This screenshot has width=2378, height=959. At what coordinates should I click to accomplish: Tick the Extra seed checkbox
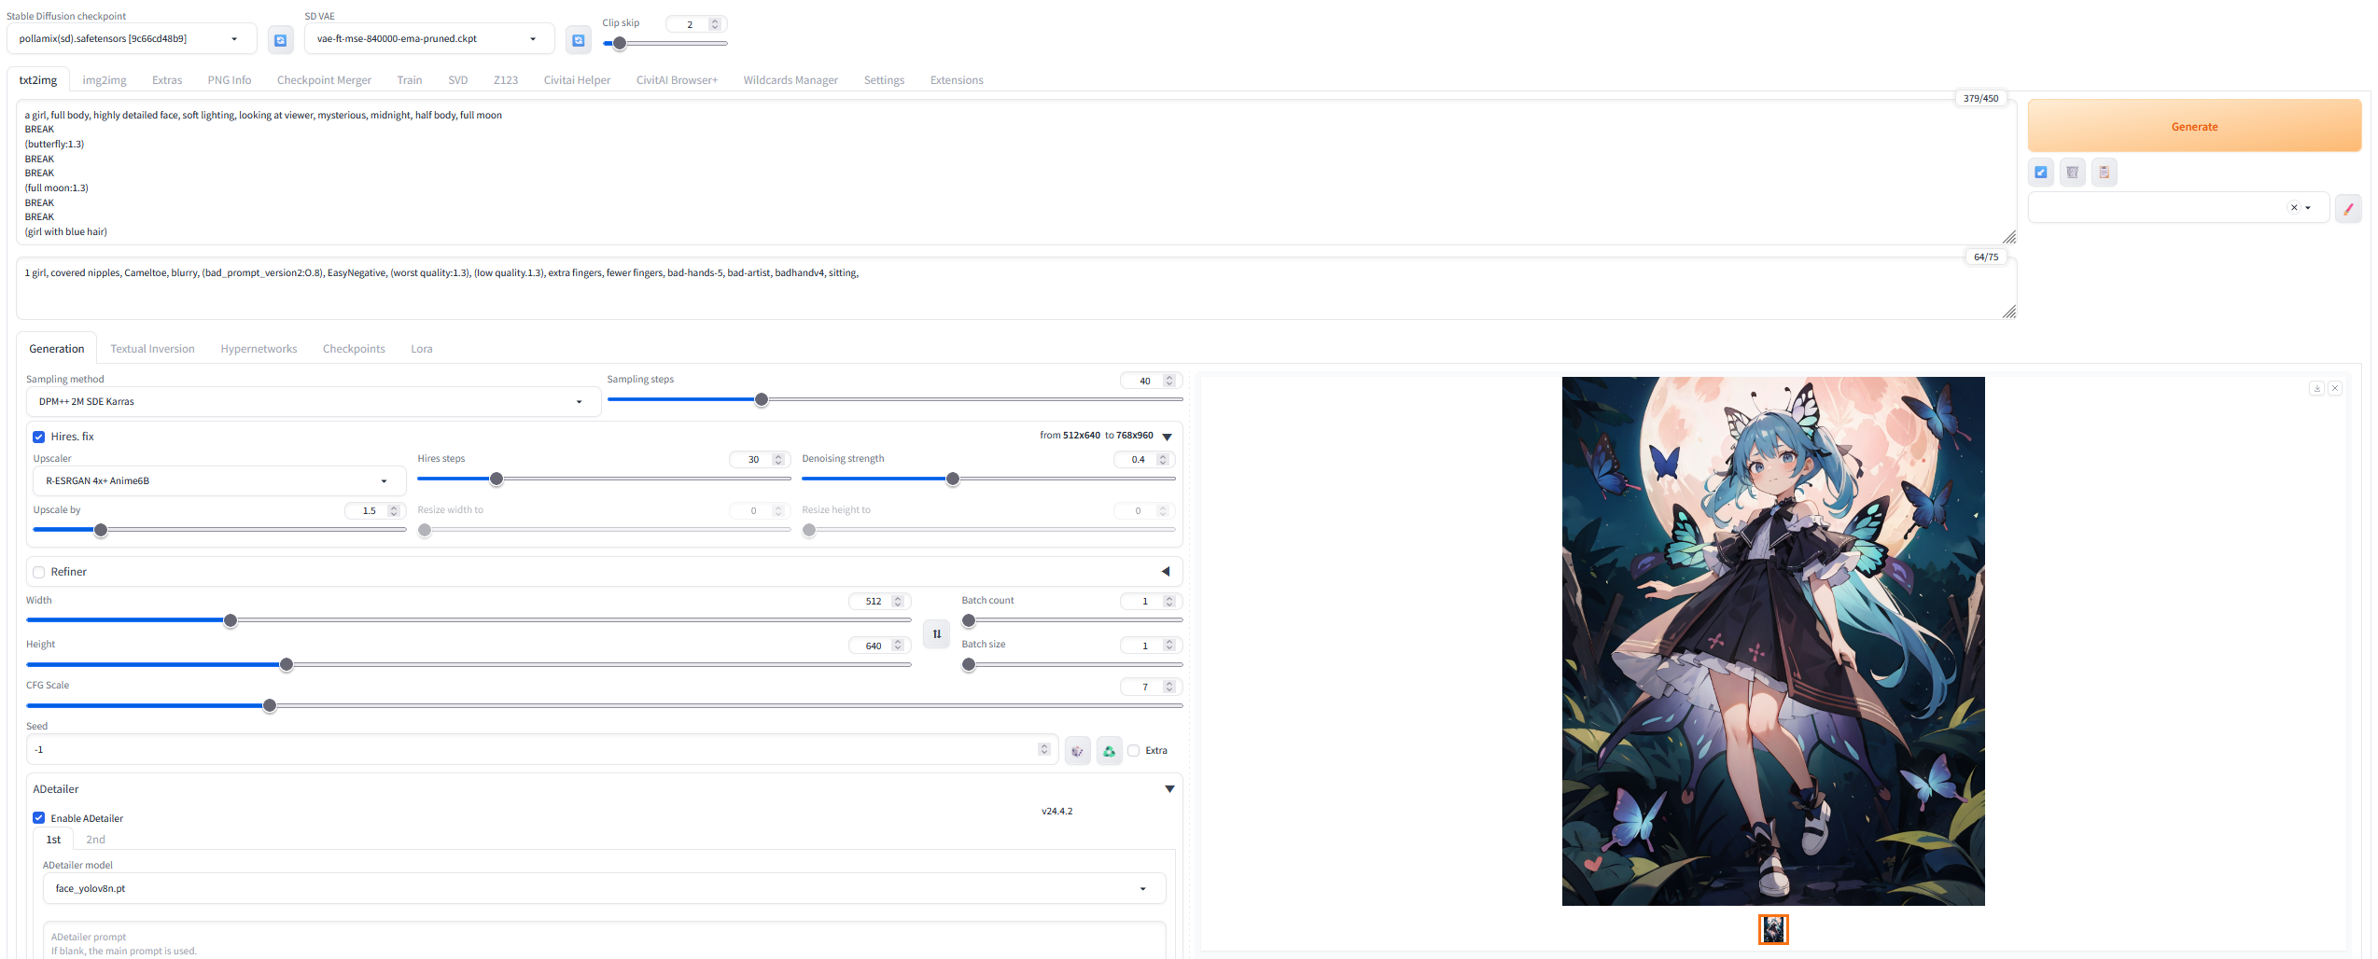[x=1134, y=751]
